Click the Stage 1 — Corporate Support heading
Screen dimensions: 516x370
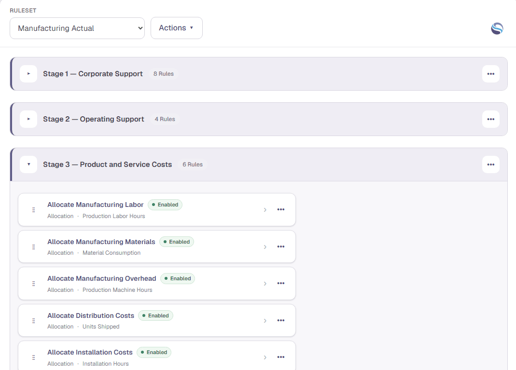coord(93,74)
